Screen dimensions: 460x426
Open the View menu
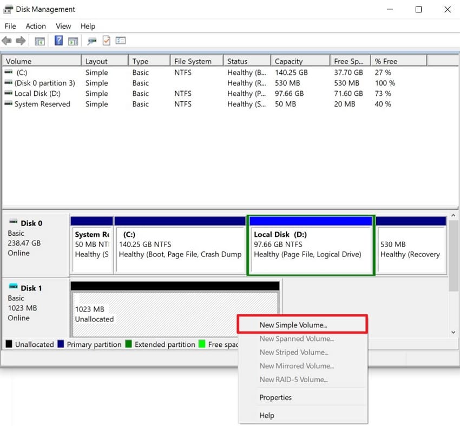pyautogui.click(x=63, y=26)
